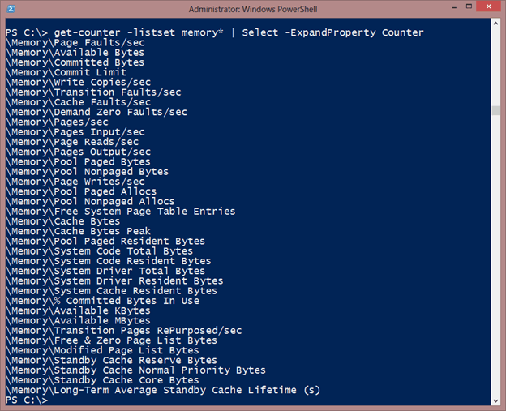Click the % Committed Bytes In Use line
This screenshot has height=411, width=506.
pos(103,301)
